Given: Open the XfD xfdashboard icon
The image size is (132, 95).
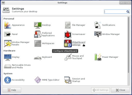Looking at the screenshot, I should [x=68, y=43].
